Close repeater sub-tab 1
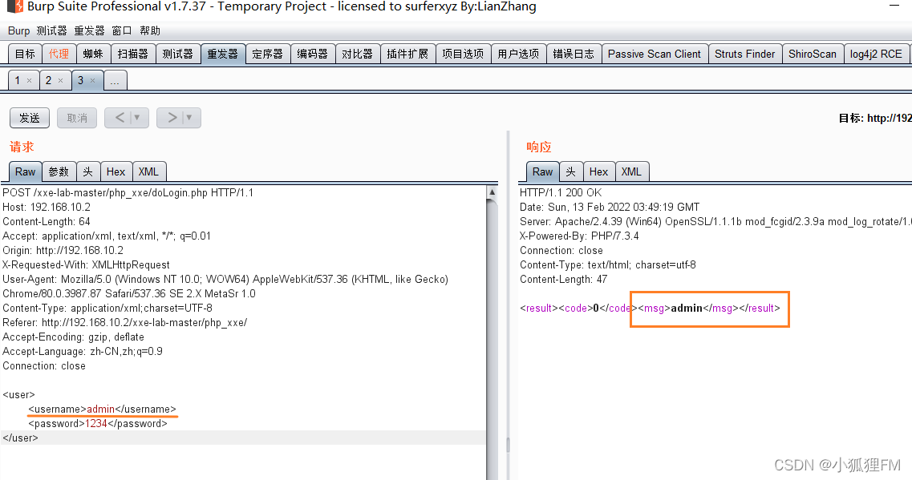The width and height of the screenshot is (912, 480). [x=29, y=81]
